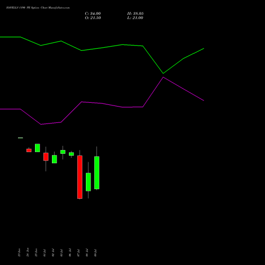Click the high price H: 38.05 label
Screen dimensions: 265x265
click(x=135, y=13)
